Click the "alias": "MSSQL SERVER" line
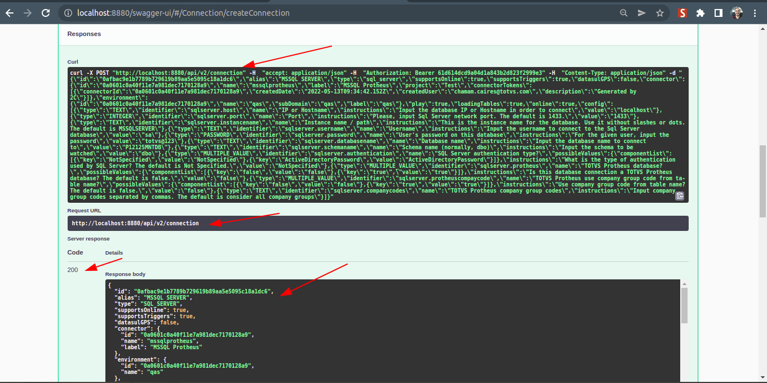The width and height of the screenshot is (767, 383). tap(153, 297)
